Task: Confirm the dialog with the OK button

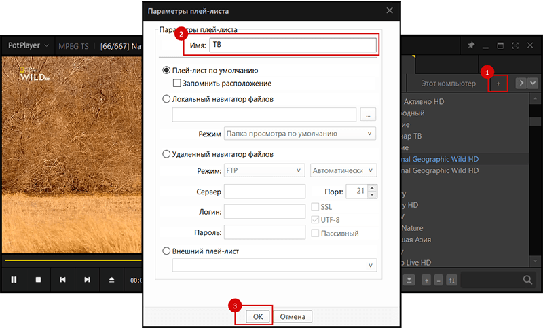Action: coord(257,316)
